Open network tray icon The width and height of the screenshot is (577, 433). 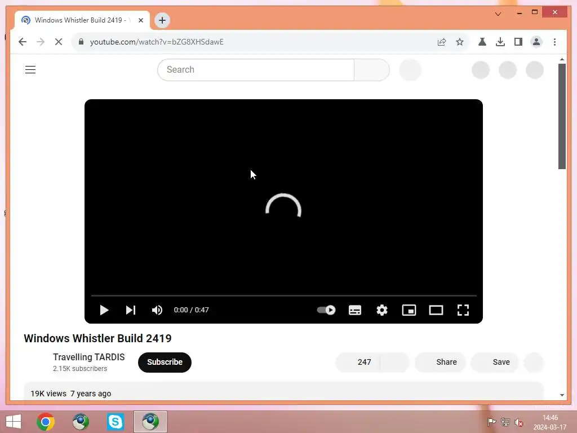coord(505,422)
